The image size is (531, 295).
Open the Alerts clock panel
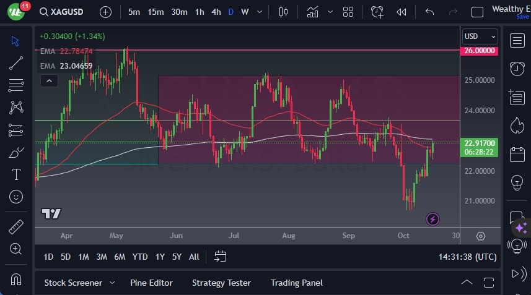click(517, 69)
